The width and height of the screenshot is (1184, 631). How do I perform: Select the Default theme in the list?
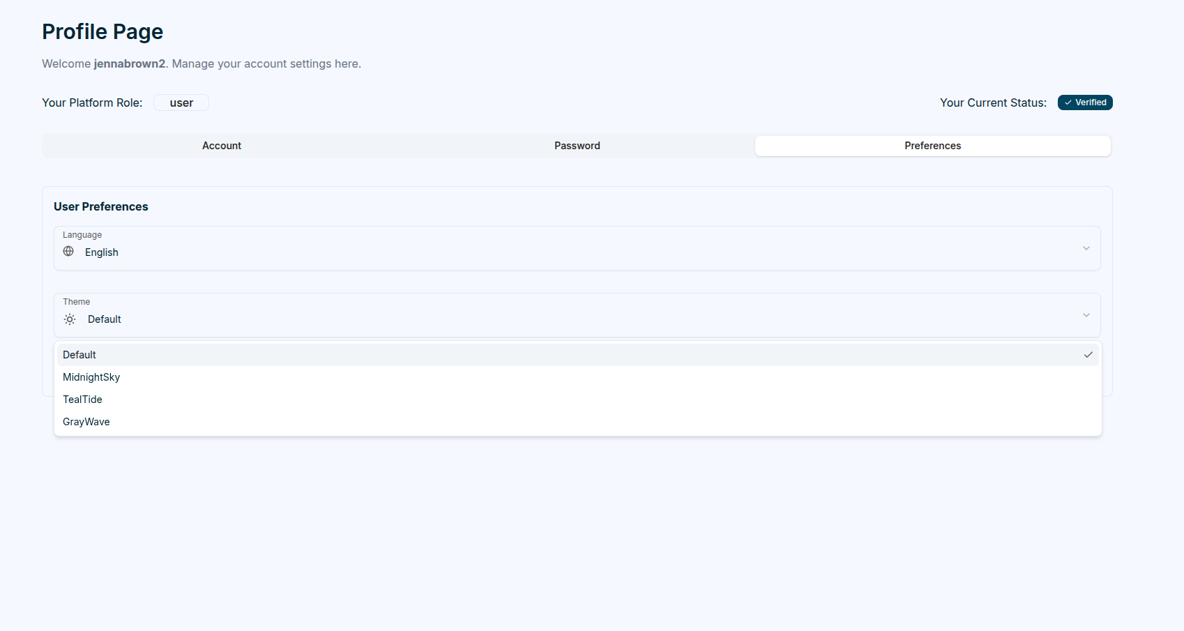pos(79,355)
